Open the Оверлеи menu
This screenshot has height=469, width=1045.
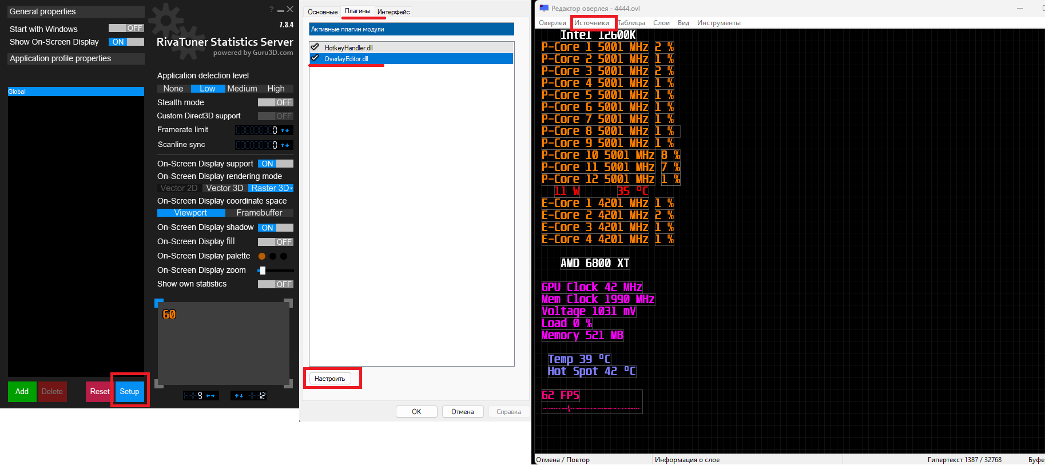point(553,23)
